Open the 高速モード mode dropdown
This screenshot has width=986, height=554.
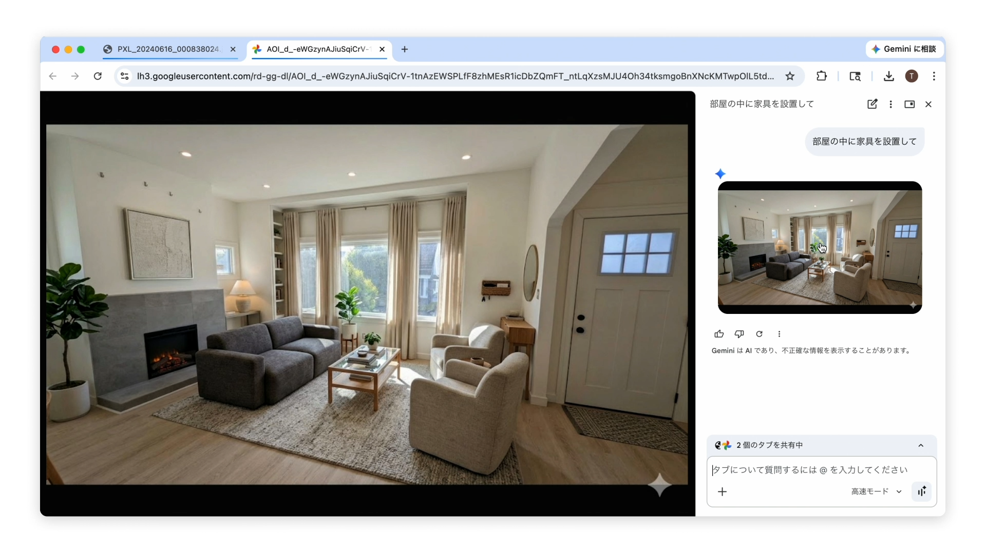875,491
